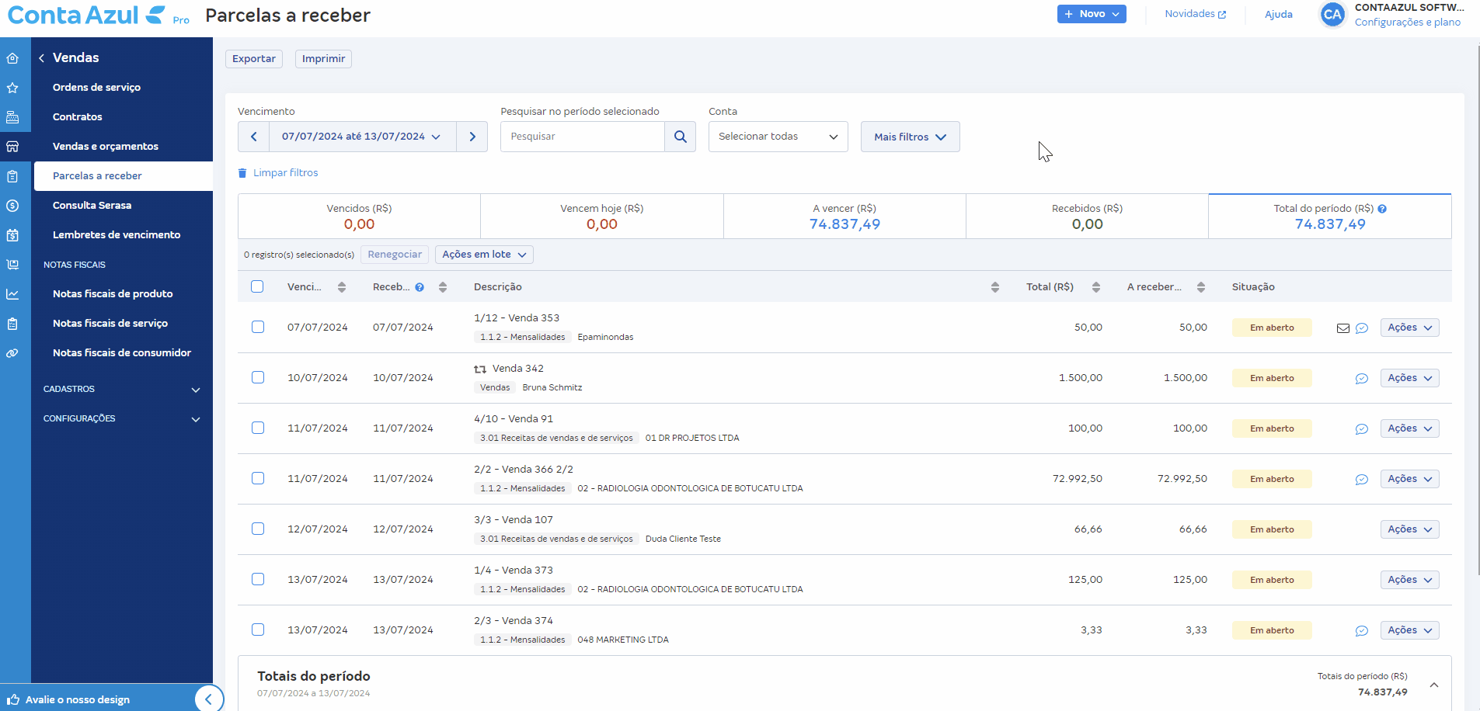Open the Novo dropdown button
The image size is (1480, 711).
(x=1092, y=14)
